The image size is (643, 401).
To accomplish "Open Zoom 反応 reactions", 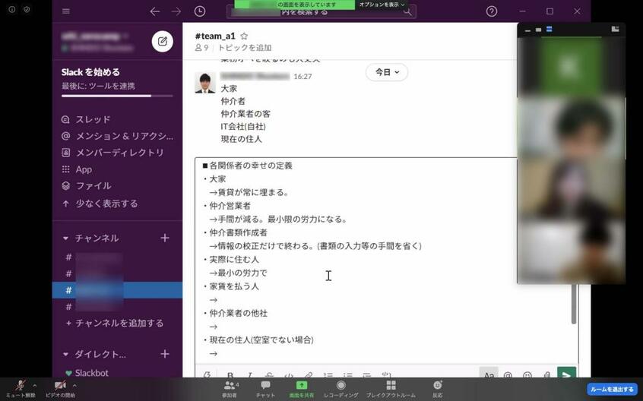I will pyautogui.click(x=438, y=389).
